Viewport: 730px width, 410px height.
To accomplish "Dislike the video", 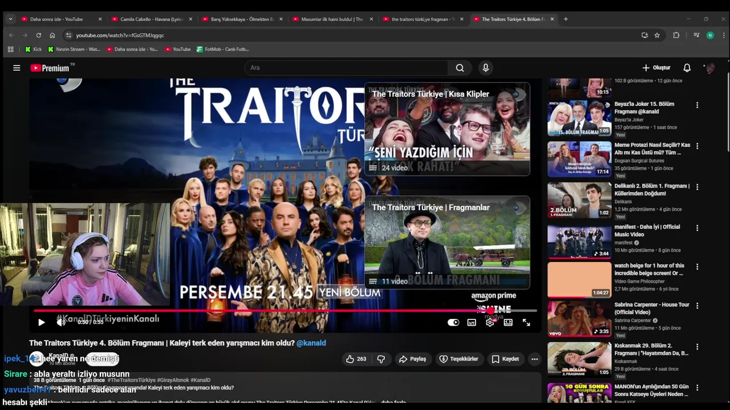I will pos(381,359).
